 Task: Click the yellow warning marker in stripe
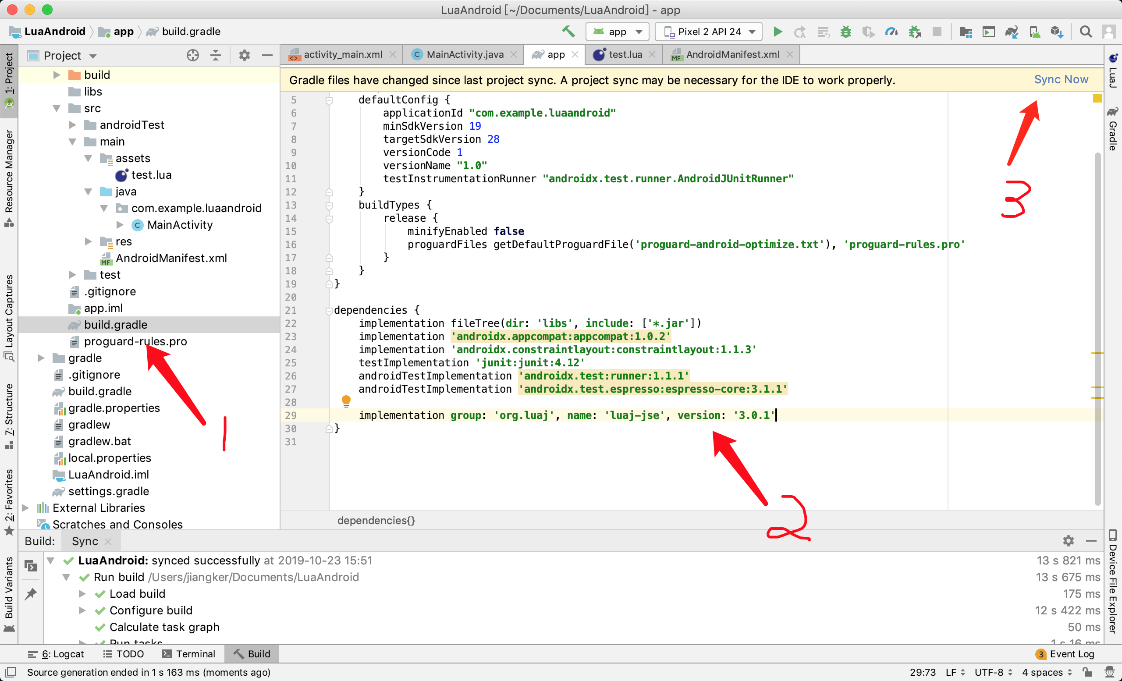pyautogui.click(x=1097, y=98)
